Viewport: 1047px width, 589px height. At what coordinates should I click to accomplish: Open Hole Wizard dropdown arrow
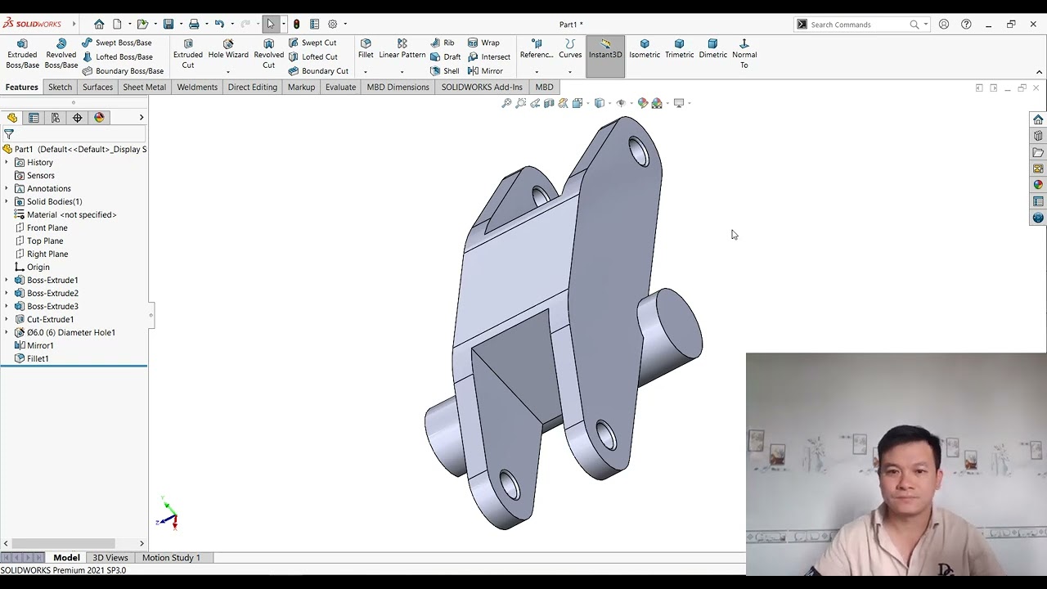228,72
